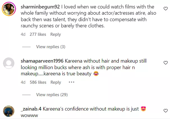Open the shamaparveen1996 username link

[x=42, y=61]
